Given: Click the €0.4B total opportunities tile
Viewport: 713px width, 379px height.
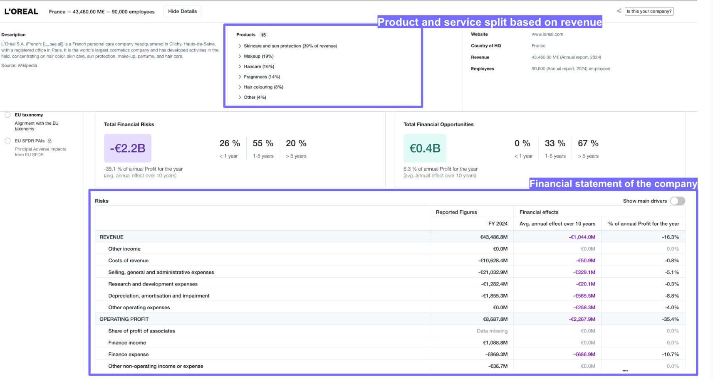Looking at the screenshot, I should coord(425,148).
